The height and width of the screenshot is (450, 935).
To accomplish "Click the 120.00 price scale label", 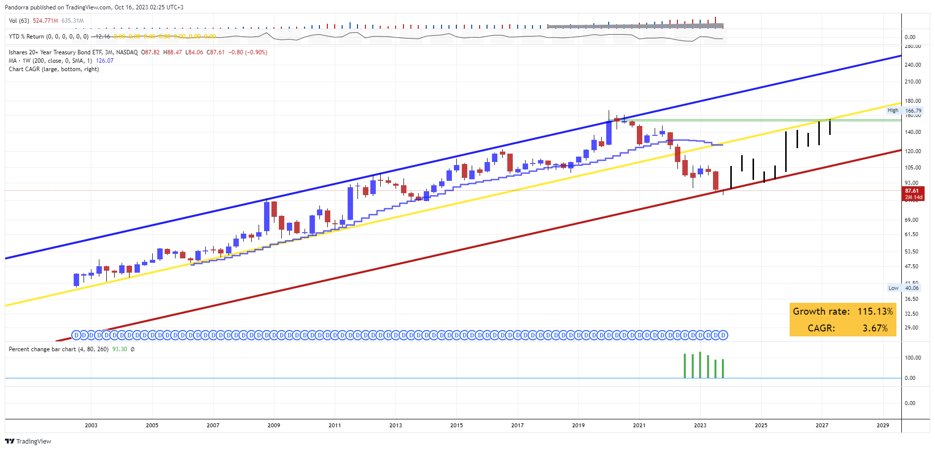I will click(x=913, y=152).
